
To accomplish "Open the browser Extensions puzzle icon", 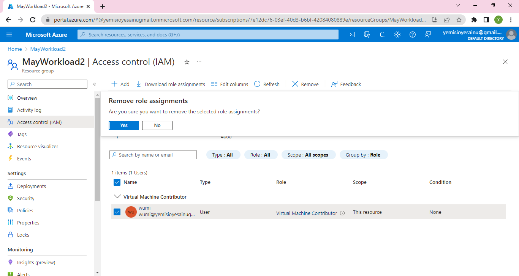I will pyautogui.click(x=474, y=20).
